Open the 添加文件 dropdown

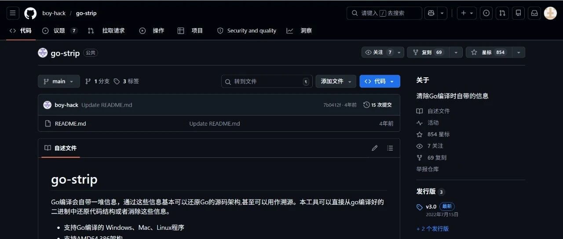click(x=336, y=81)
